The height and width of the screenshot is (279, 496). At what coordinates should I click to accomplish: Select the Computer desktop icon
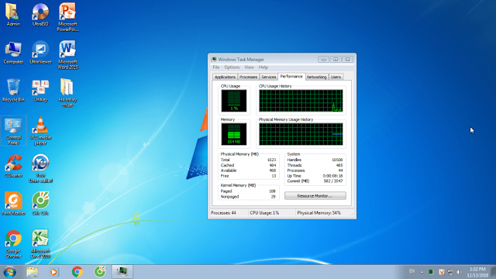[x=13, y=53]
